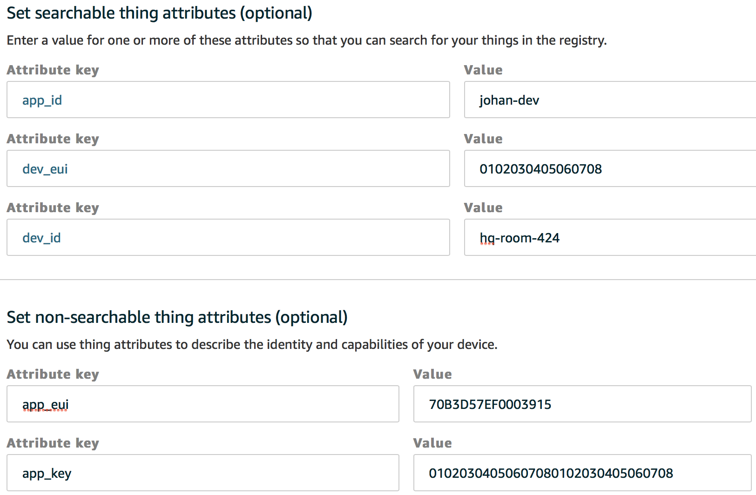Focus the hq-room-424 value field

[610, 238]
